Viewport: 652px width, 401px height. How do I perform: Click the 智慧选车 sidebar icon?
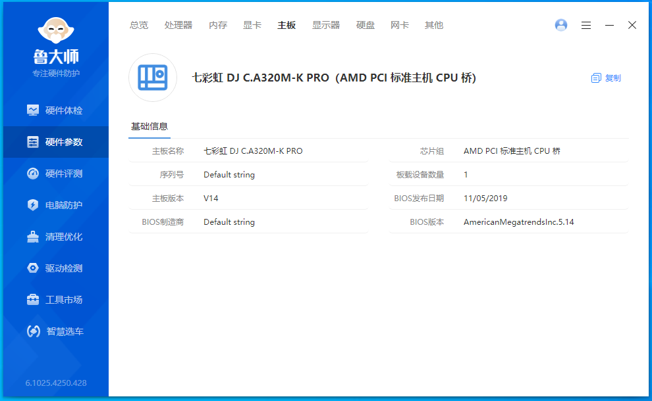coord(34,331)
